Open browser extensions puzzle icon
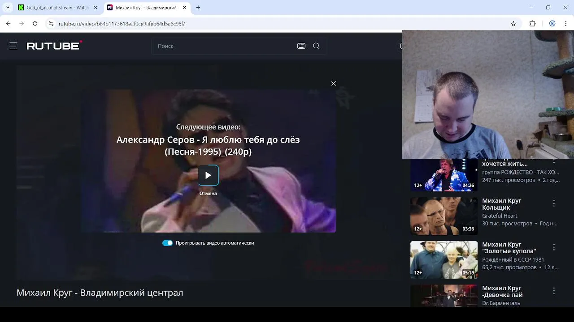The image size is (574, 322). 533,24
